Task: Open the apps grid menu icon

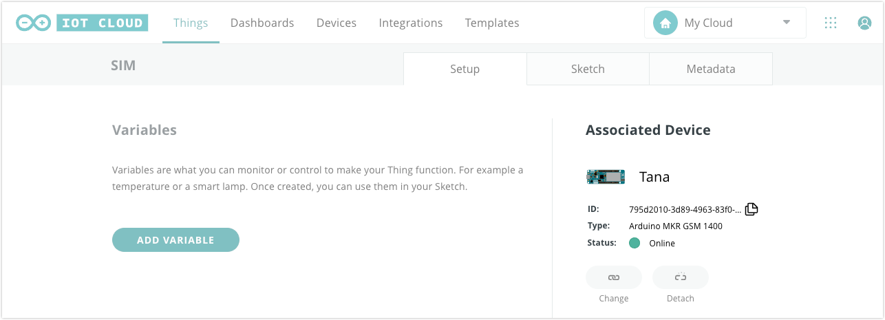Action: [831, 23]
